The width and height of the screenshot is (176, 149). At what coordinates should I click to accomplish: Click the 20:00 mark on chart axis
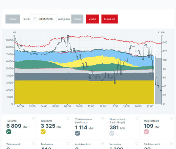(x=138, y=106)
